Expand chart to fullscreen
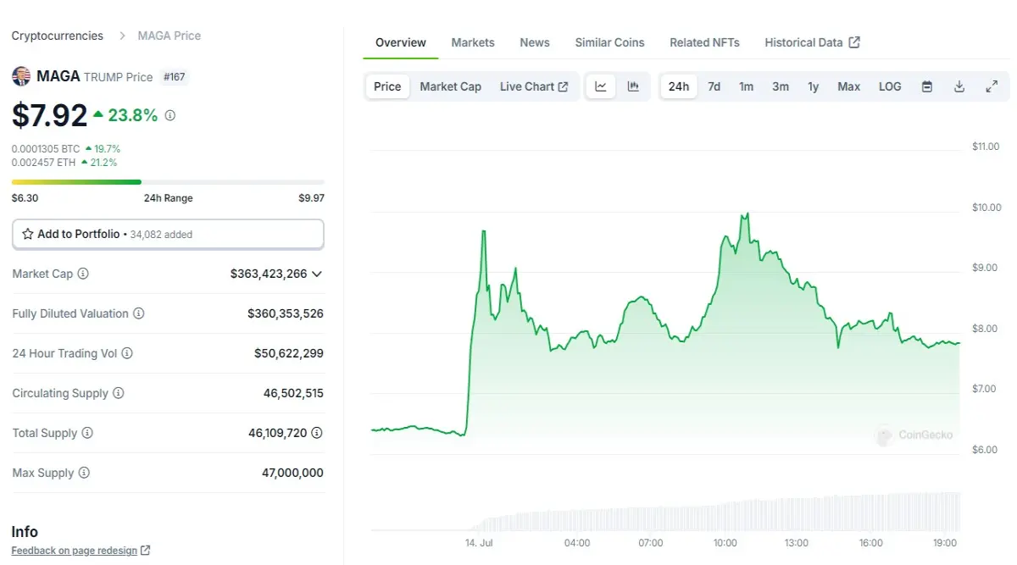Screen dimensions: 1017x565 (x=992, y=86)
